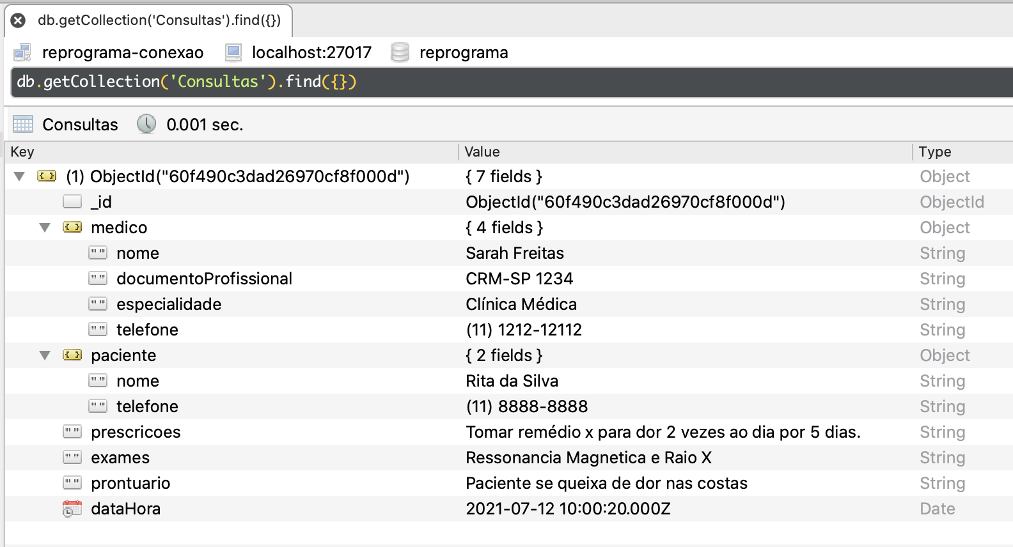Viewport: 1013px width, 547px height.
Task: Click the value 'Rita da Silva'
Action: click(x=512, y=381)
